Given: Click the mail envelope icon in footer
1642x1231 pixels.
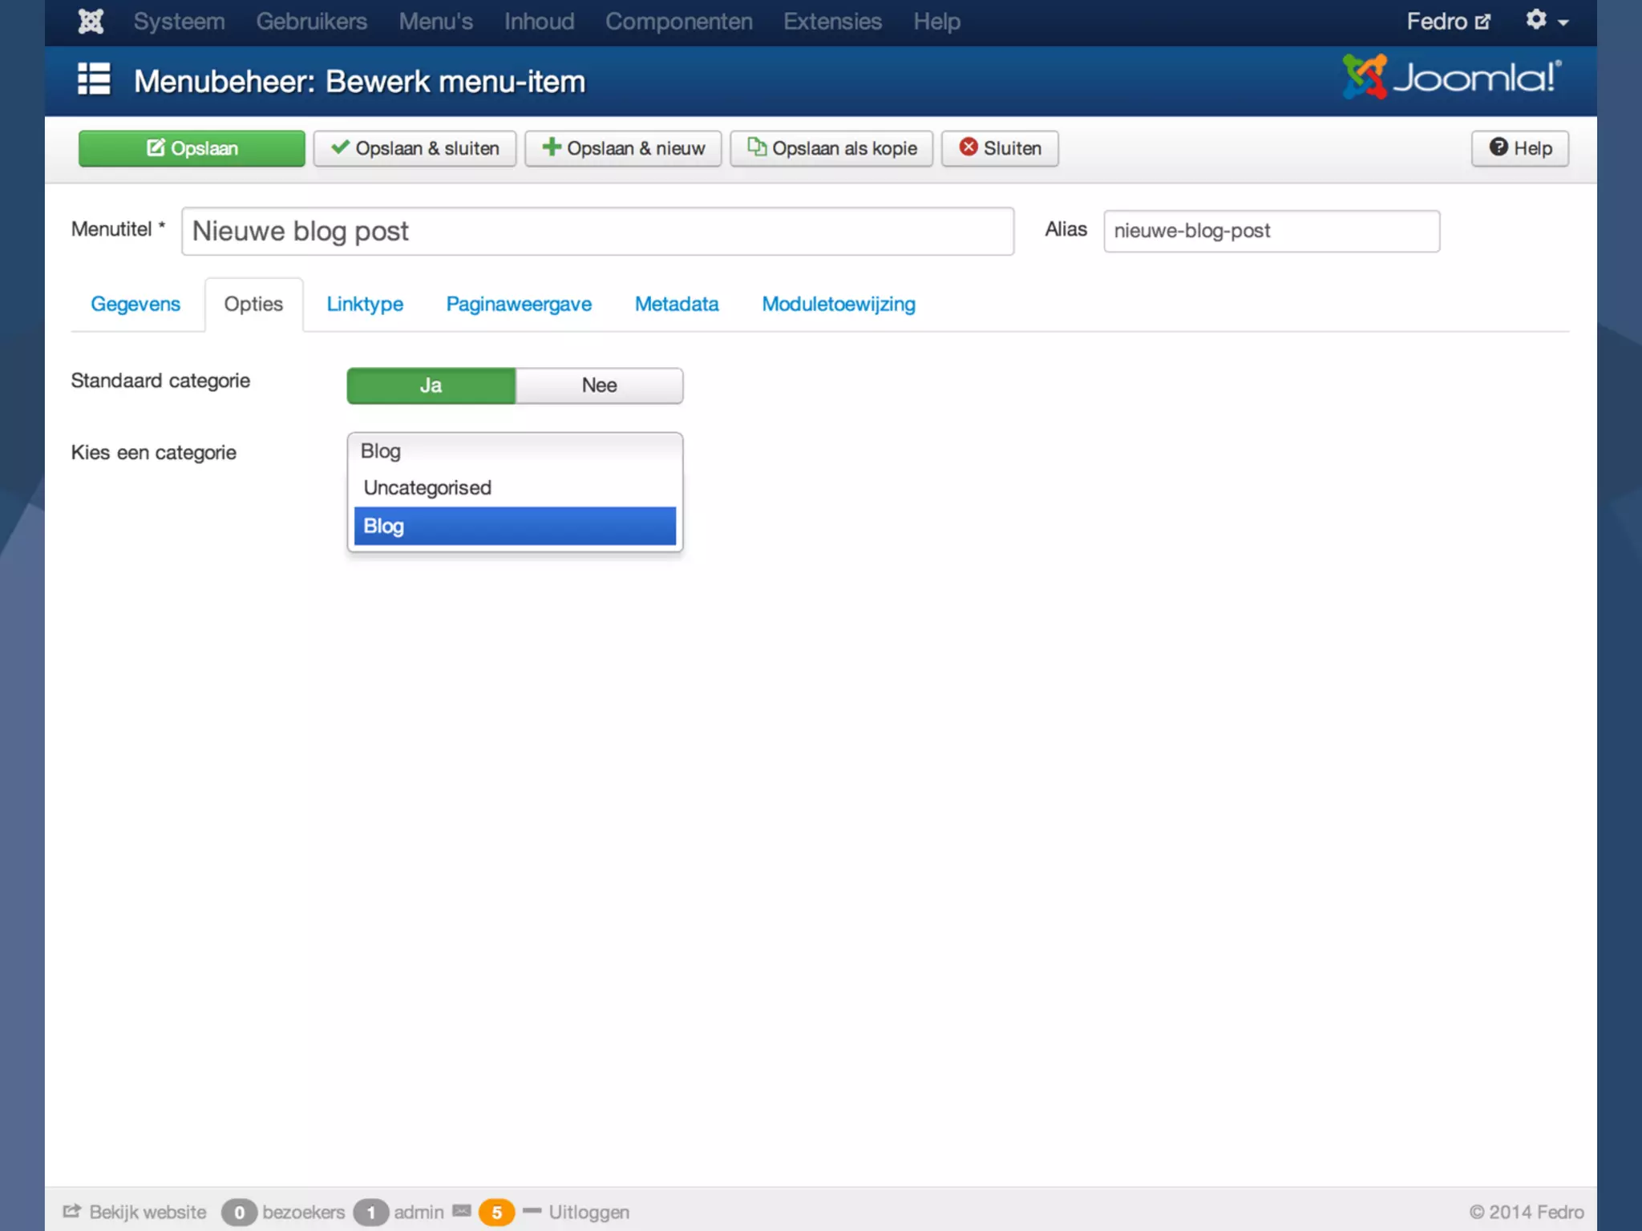Looking at the screenshot, I should pos(462,1211).
